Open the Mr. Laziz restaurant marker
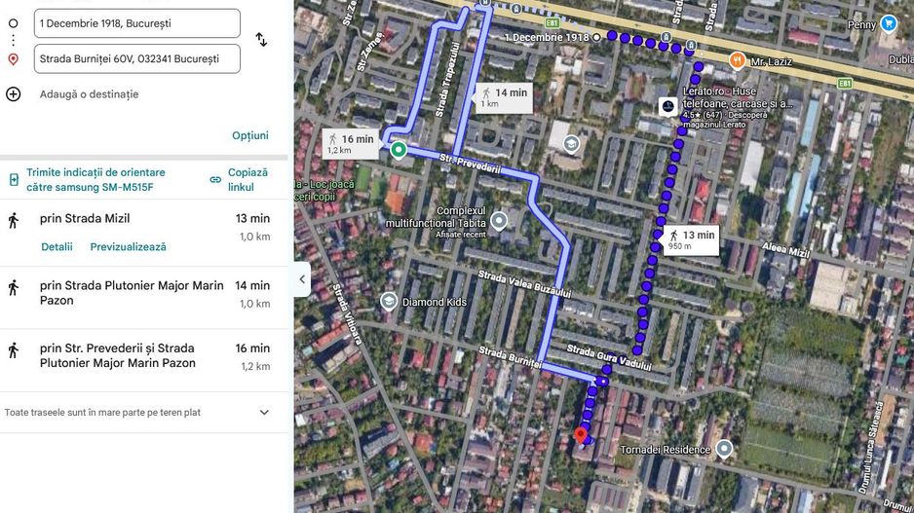 point(738,60)
